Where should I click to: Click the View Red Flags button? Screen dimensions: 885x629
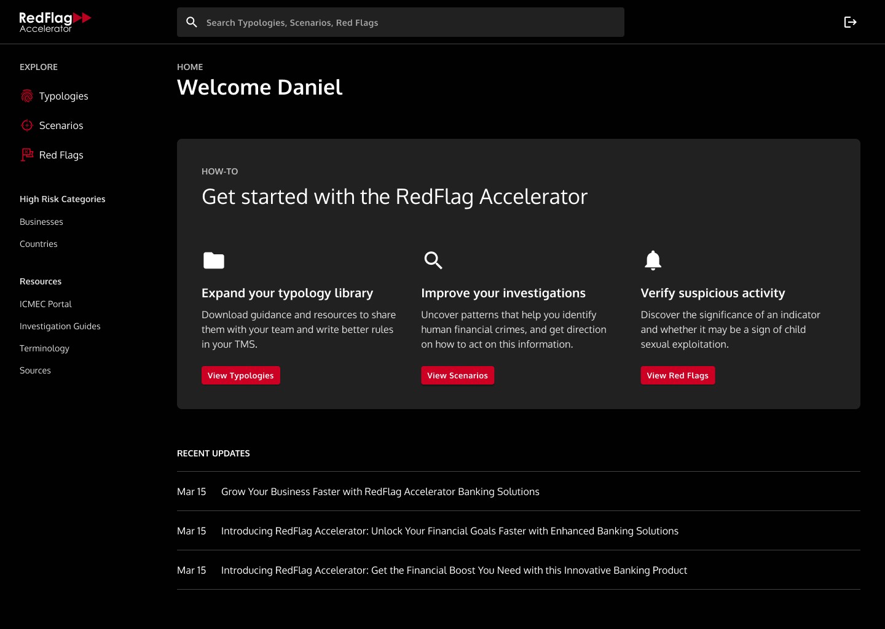(x=678, y=375)
